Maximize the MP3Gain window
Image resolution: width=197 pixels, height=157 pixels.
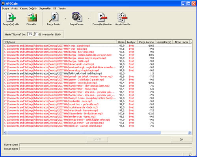[189, 4]
